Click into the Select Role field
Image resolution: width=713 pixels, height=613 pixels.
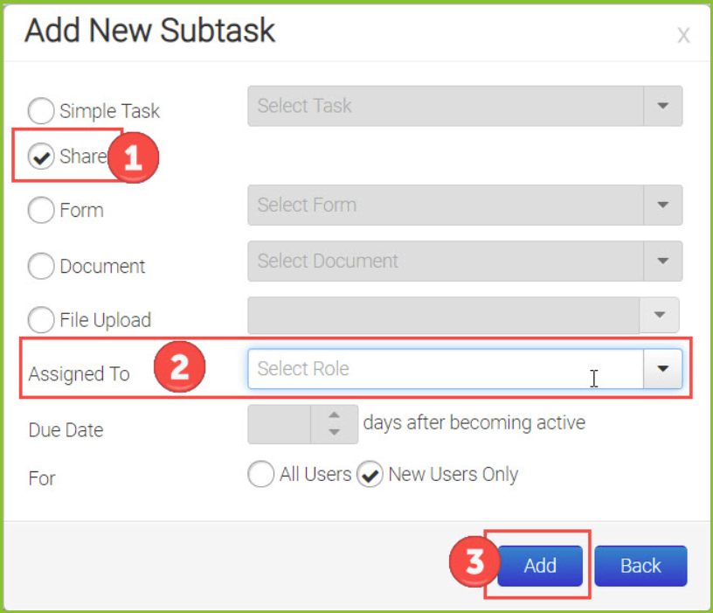click(446, 369)
